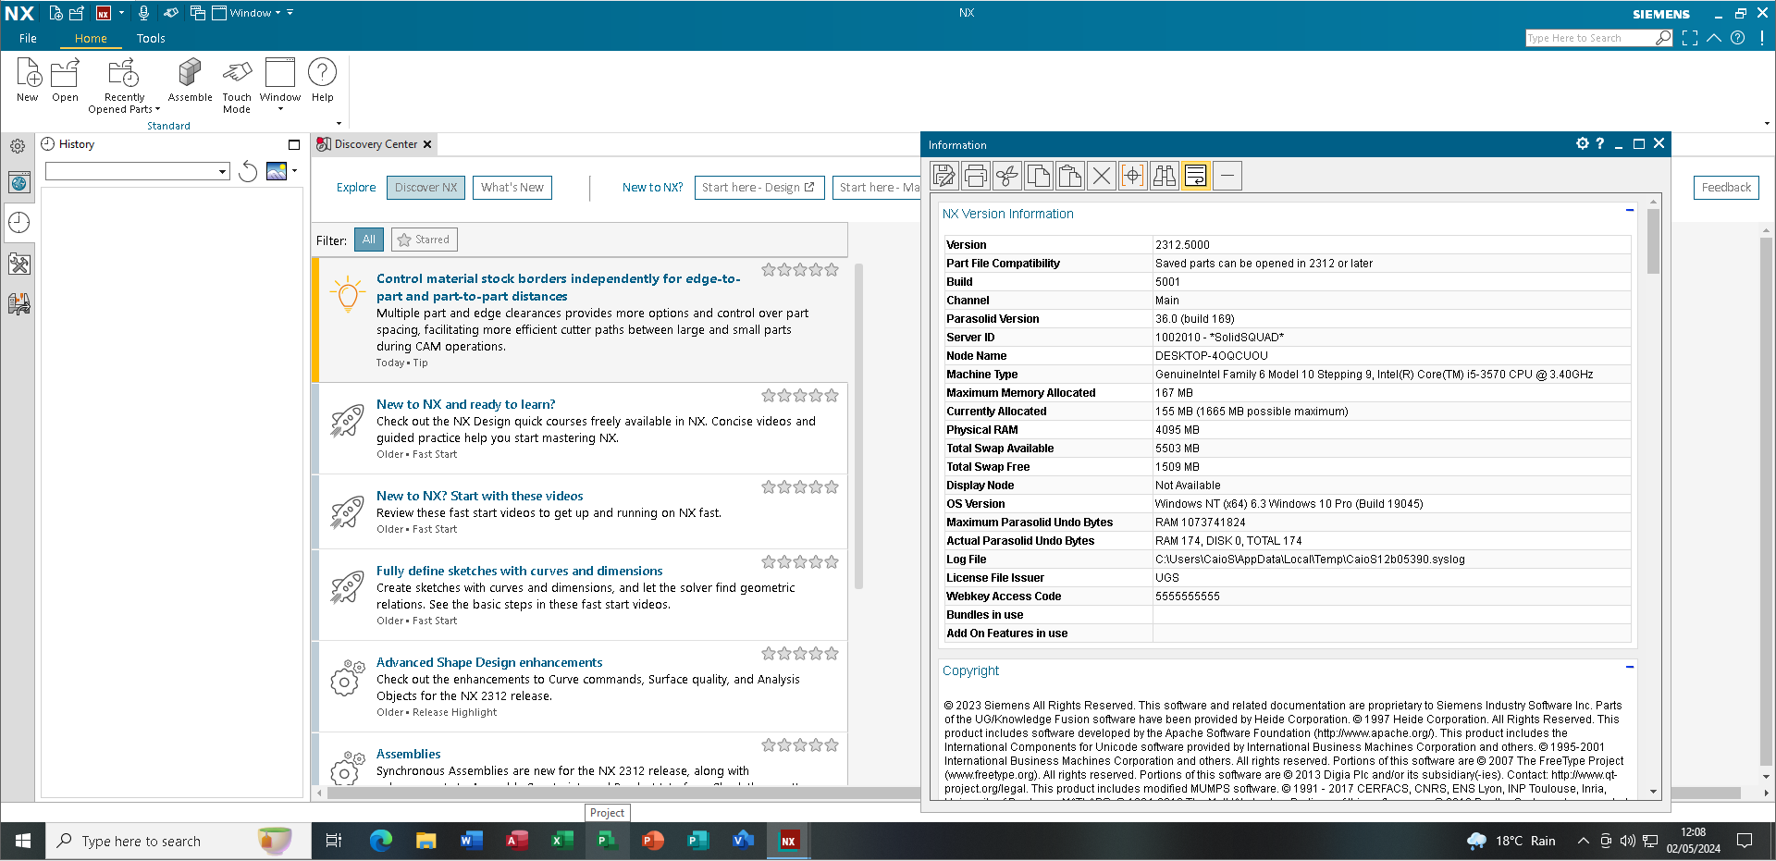This screenshot has width=1776, height=861.
Task: Click the microphone voice command icon
Action: point(143,13)
